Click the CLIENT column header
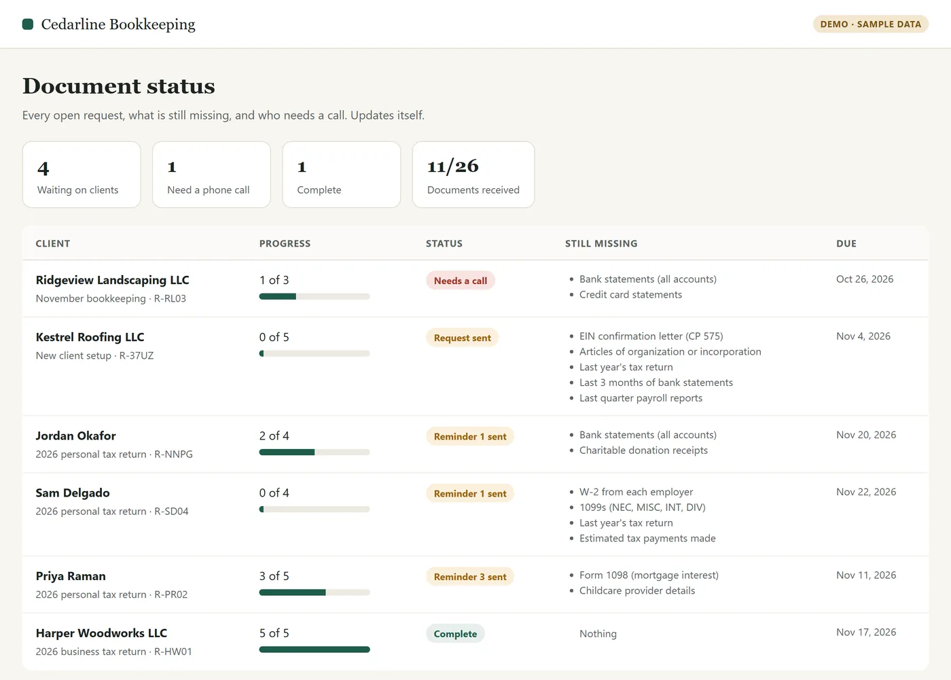The height and width of the screenshot is (680, 951). 53,244
